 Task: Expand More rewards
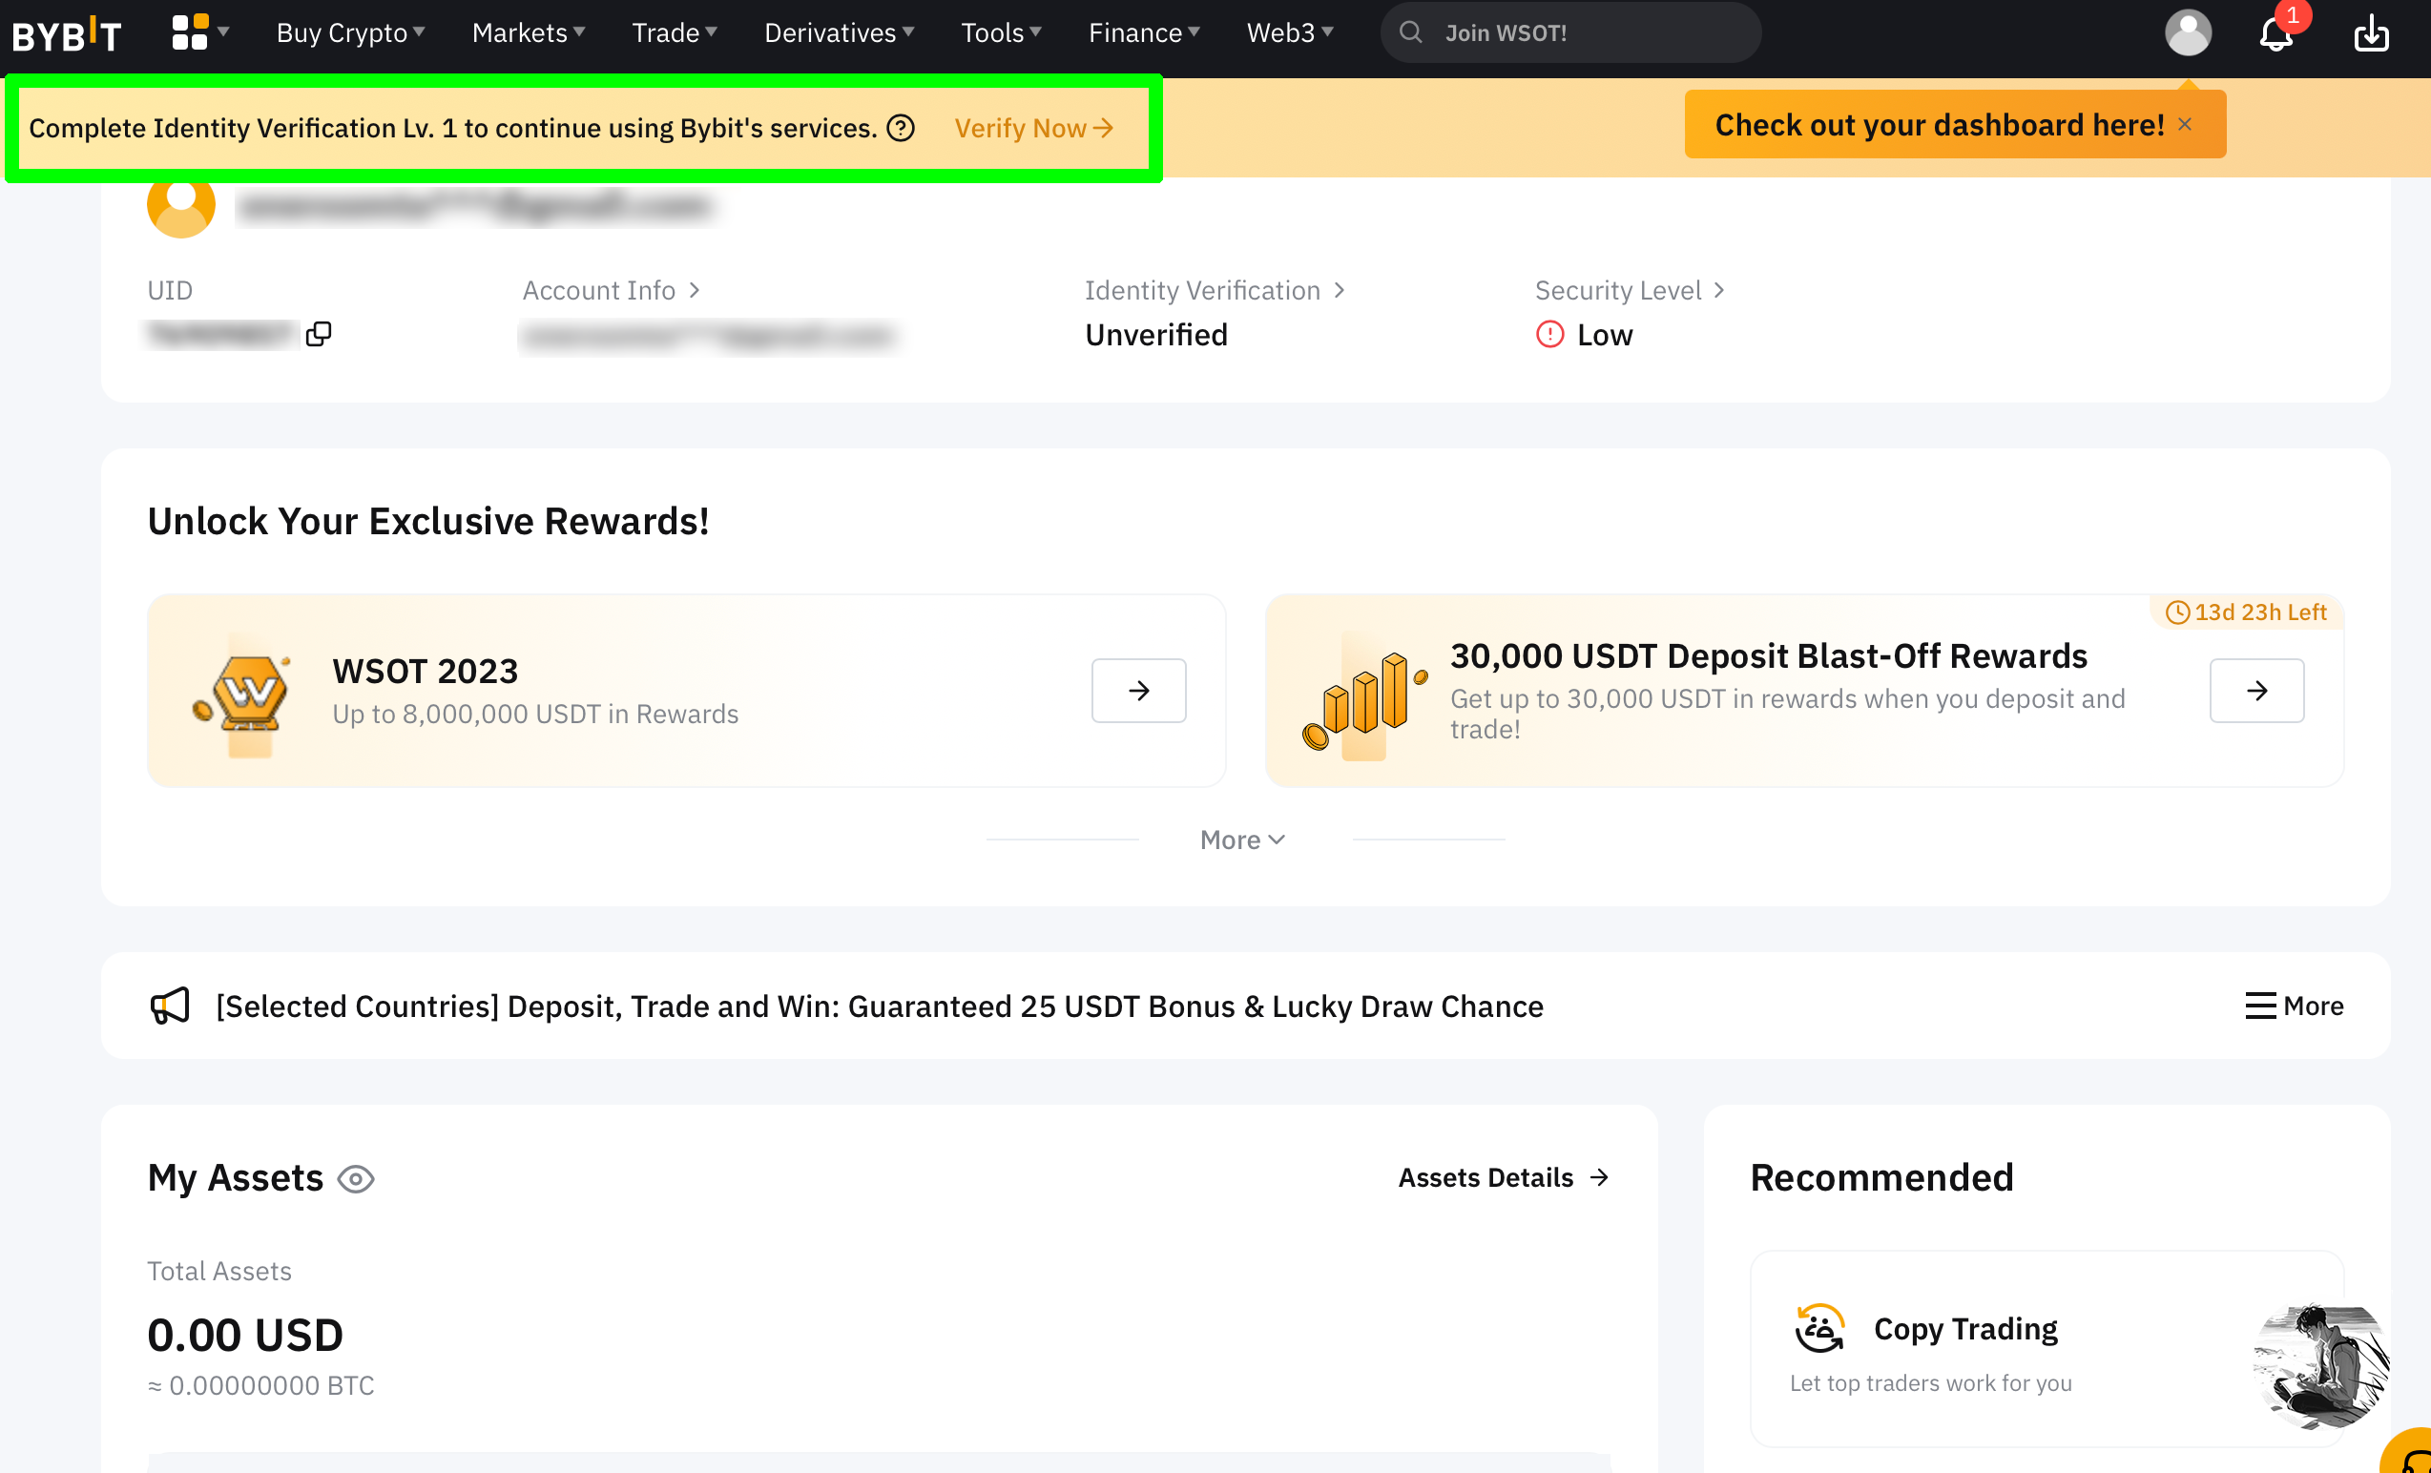pyautogui.click(x=1242, y=840)
